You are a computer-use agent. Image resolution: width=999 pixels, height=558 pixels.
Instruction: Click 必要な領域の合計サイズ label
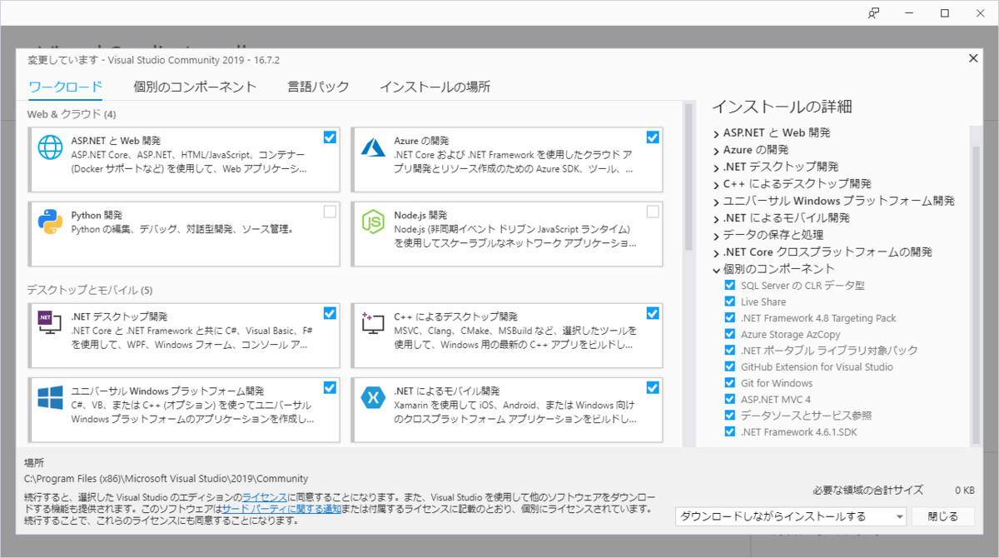pyautogui.click(x=870, y=491)
